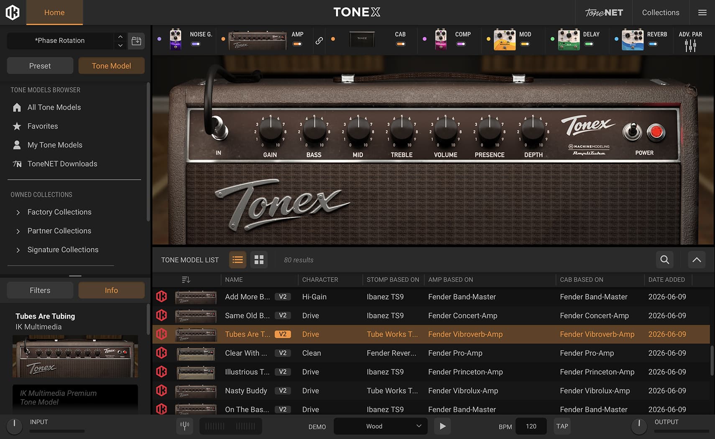Switch to Preset browser tab

pos(40,66)
